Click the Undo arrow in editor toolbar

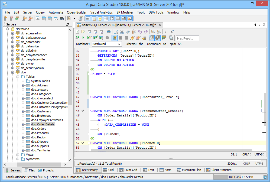click(x=140, y=32)
